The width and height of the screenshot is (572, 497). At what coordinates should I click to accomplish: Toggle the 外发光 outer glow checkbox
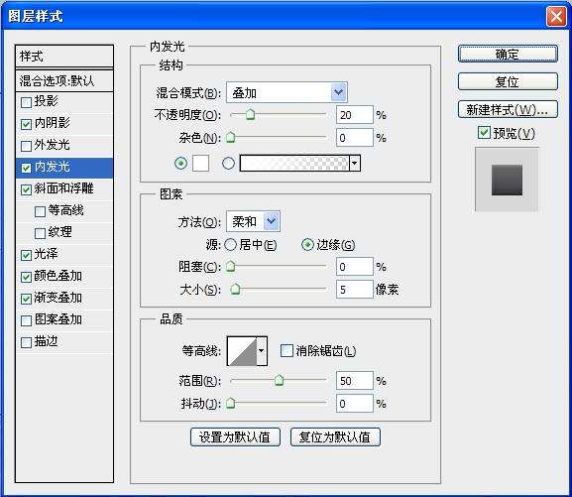[26, 146]
